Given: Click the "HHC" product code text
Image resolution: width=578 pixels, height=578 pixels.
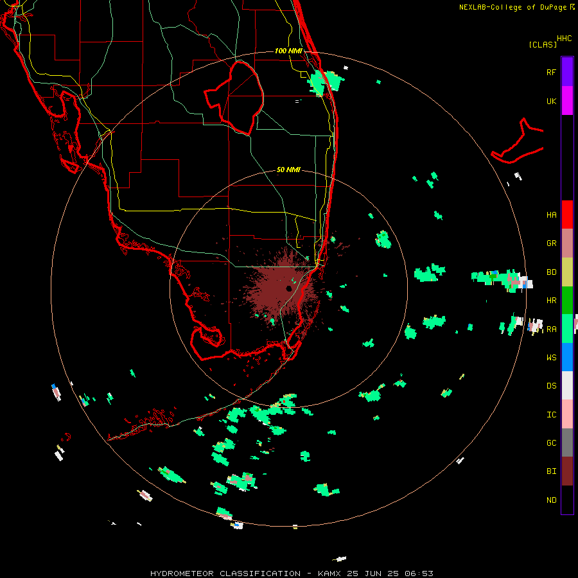Looking at the screenshot, I should 564,39.
